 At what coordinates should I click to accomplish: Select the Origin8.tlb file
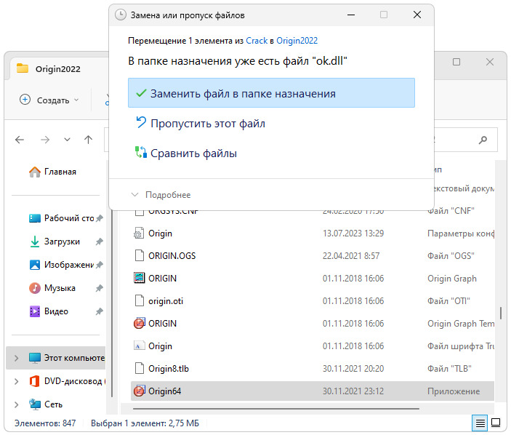[x=313, y=369]
